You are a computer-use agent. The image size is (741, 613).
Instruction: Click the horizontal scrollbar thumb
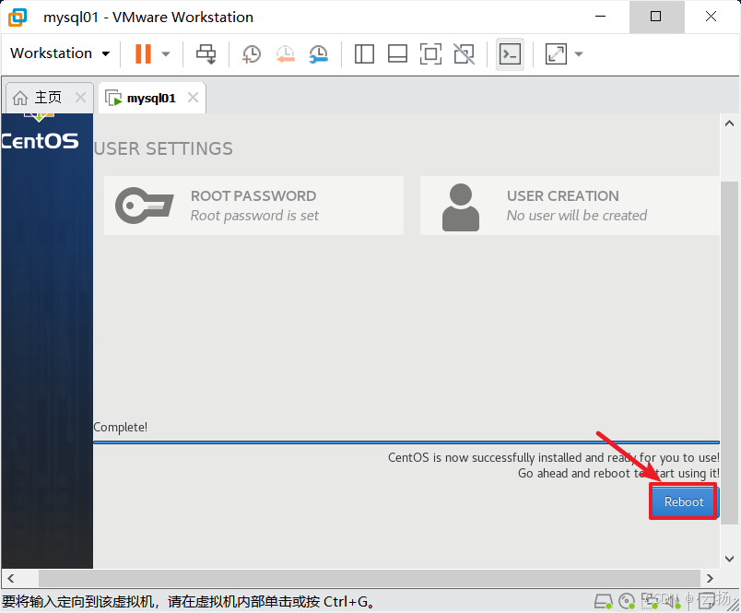369,578
